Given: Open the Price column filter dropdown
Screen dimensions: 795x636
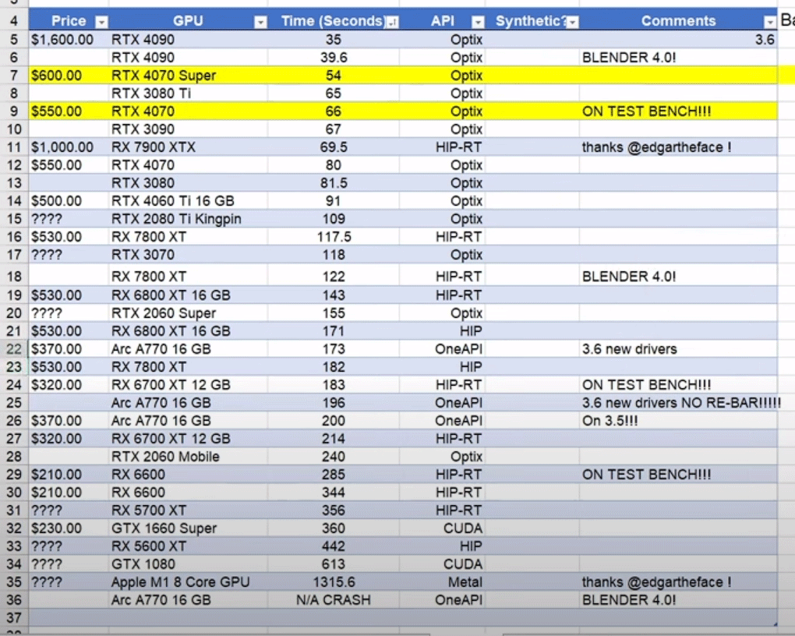Looking at the screenshot, I should coord(101,22).
